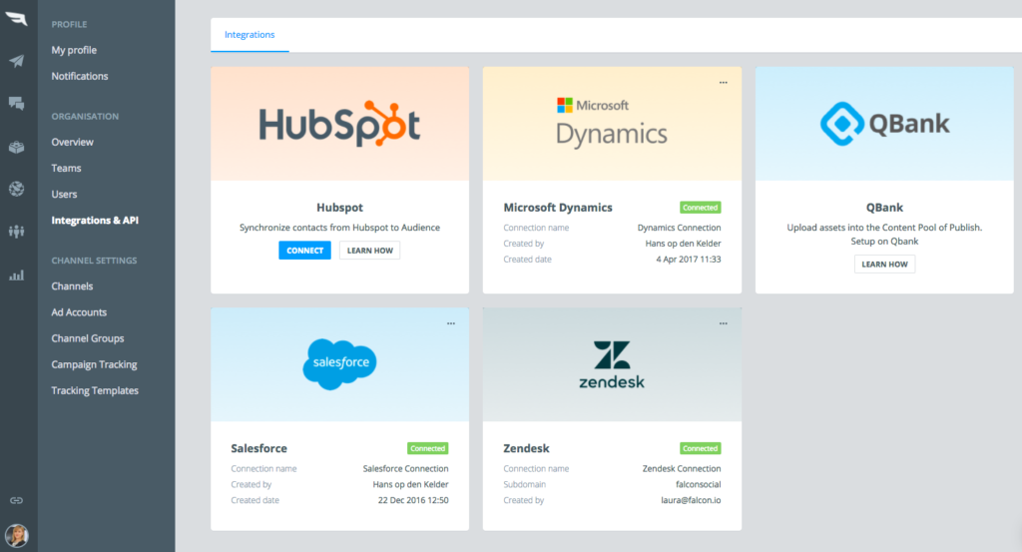Click the HubSpot logo banner
This screenshot has height=552, width=1022.
pos(339,124)
